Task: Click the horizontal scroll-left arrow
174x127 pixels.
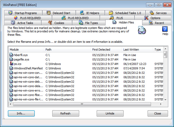Action: click(x=10, y=104)
